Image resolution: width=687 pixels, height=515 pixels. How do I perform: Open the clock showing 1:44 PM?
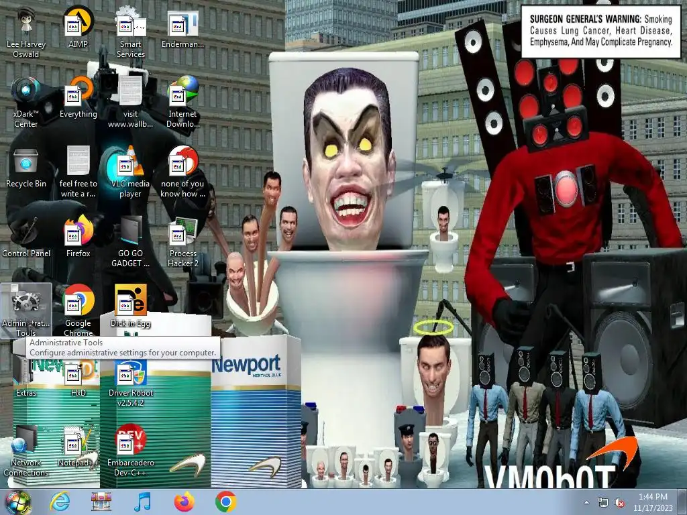[x=653, y=502]
